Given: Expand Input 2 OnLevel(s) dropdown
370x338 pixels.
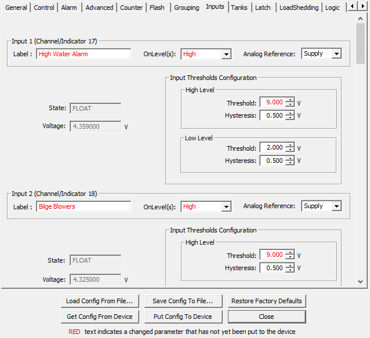Looking at the screenshot, I should (226, 206).
